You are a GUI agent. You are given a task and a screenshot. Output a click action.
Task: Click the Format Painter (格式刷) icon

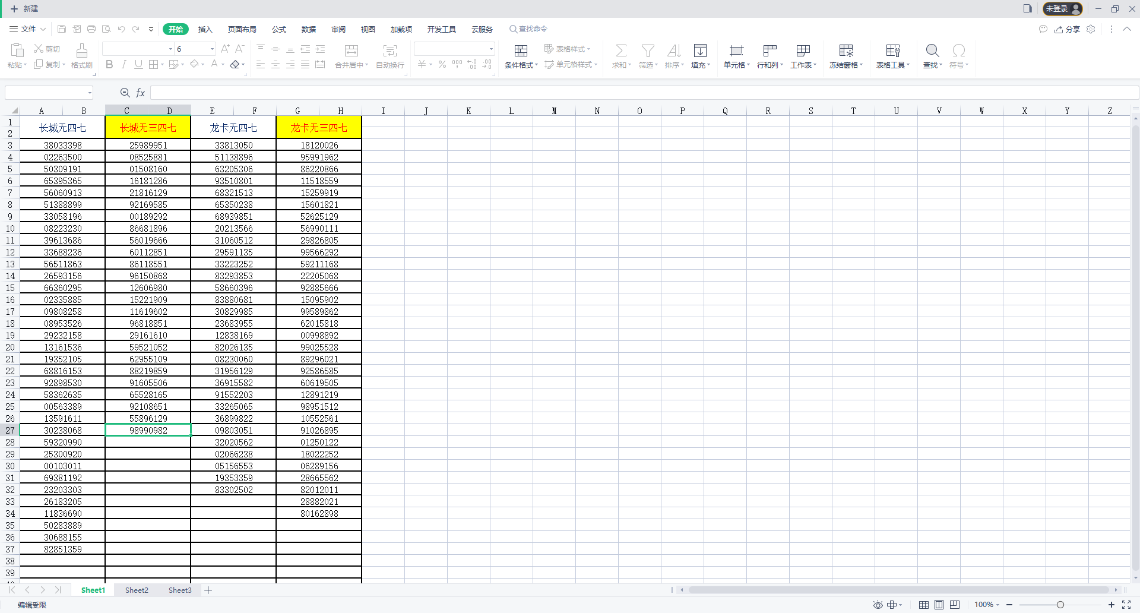tap(82, 51)
